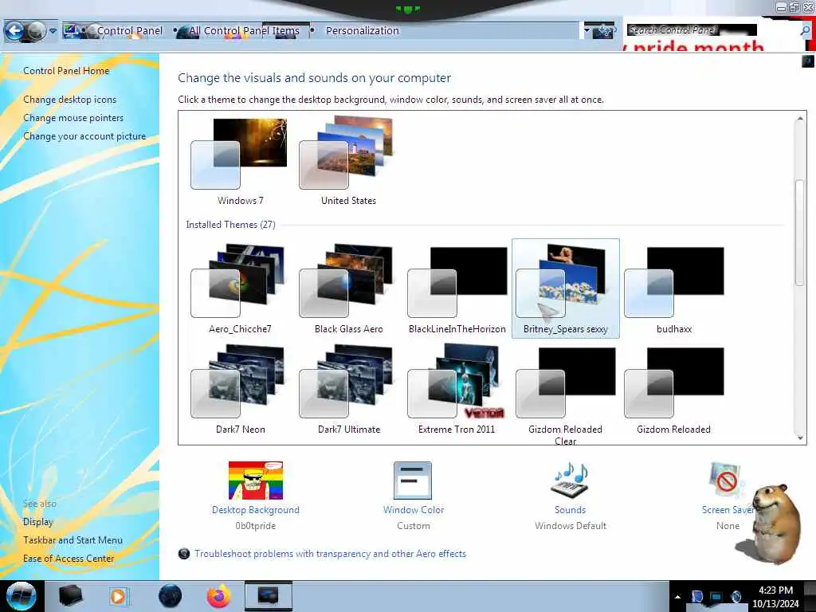The width and height of the screenshot is (816, 612).
Task: Apply the Aero_Chicche7 theme
Action: tap(240, 289)
